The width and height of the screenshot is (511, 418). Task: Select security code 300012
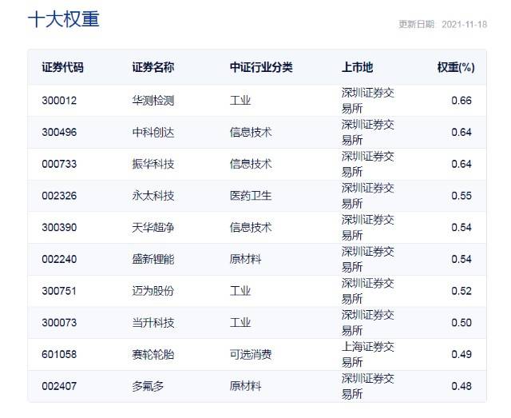(x=59, y=101)
